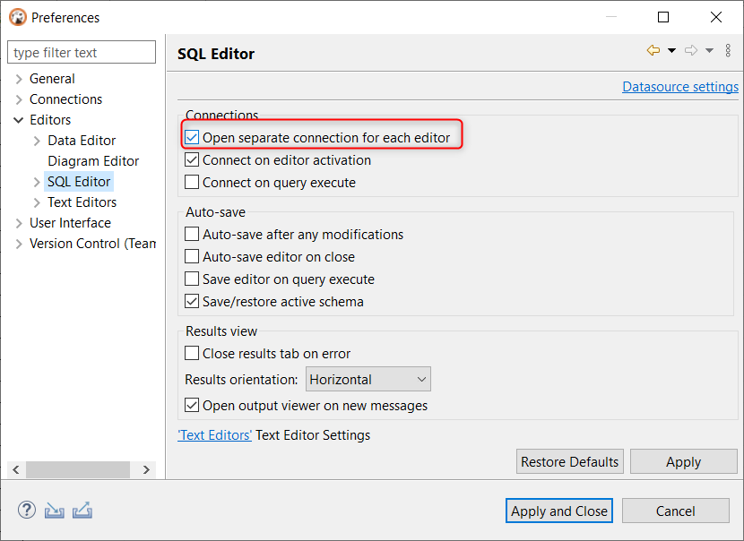744x541 pixels.
Task: Enable Connect on query execute
Action: coord(192,182)
